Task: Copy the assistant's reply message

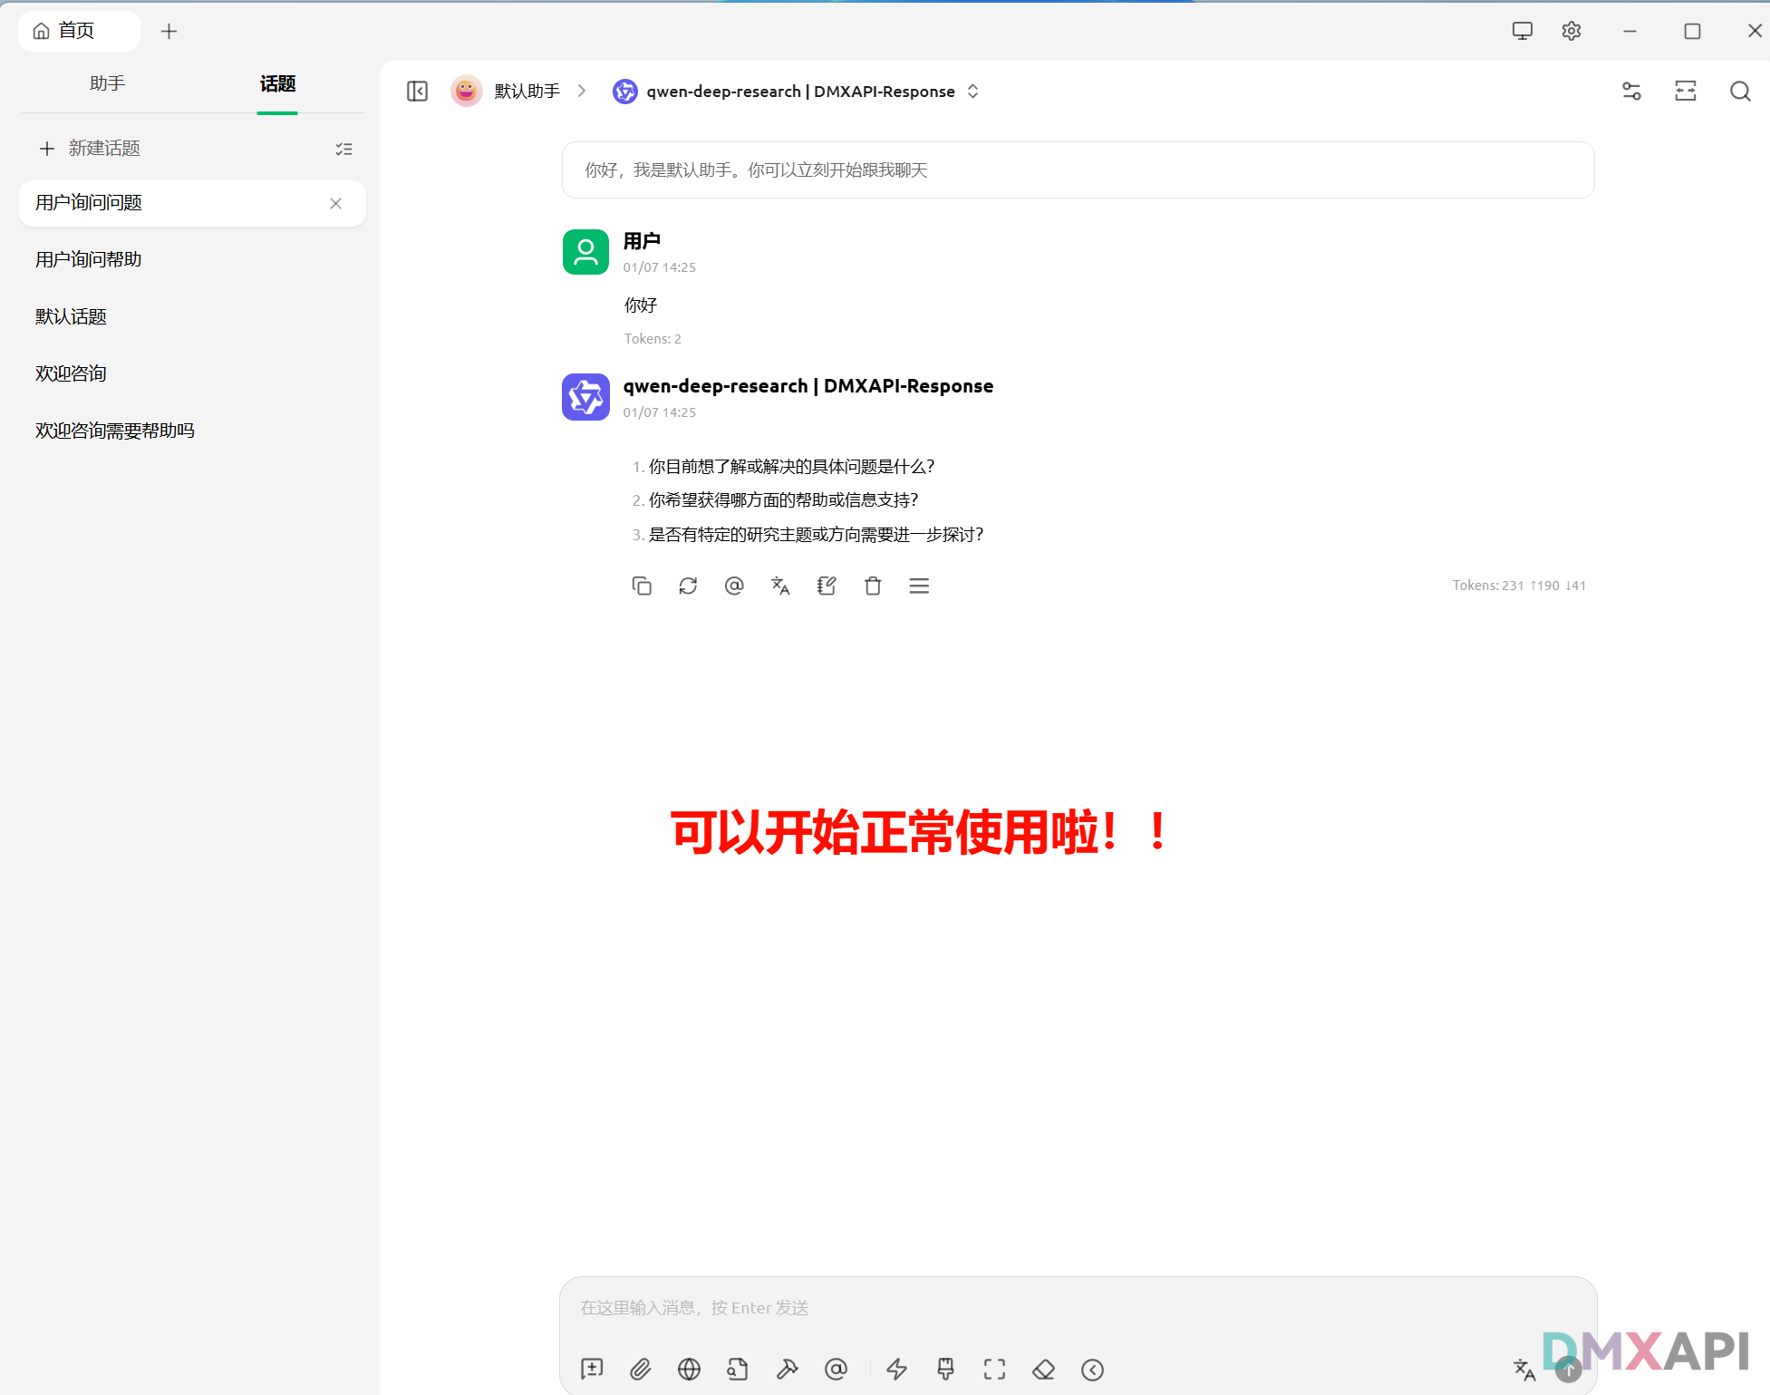Action: pos(642,586)
